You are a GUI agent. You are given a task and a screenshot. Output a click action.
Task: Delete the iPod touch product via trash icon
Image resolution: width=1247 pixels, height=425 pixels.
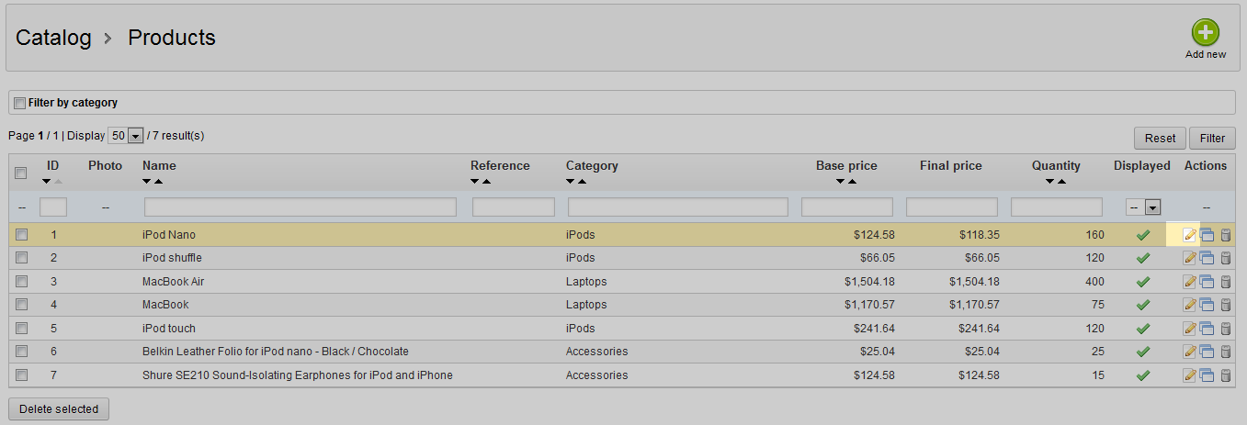pyautogui.click(x=1225, y=329)
